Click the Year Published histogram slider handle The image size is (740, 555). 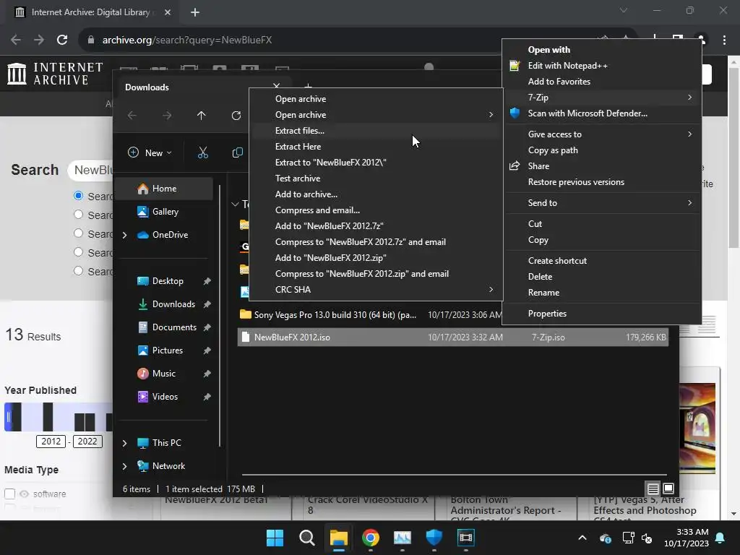[x=8, y=417]
